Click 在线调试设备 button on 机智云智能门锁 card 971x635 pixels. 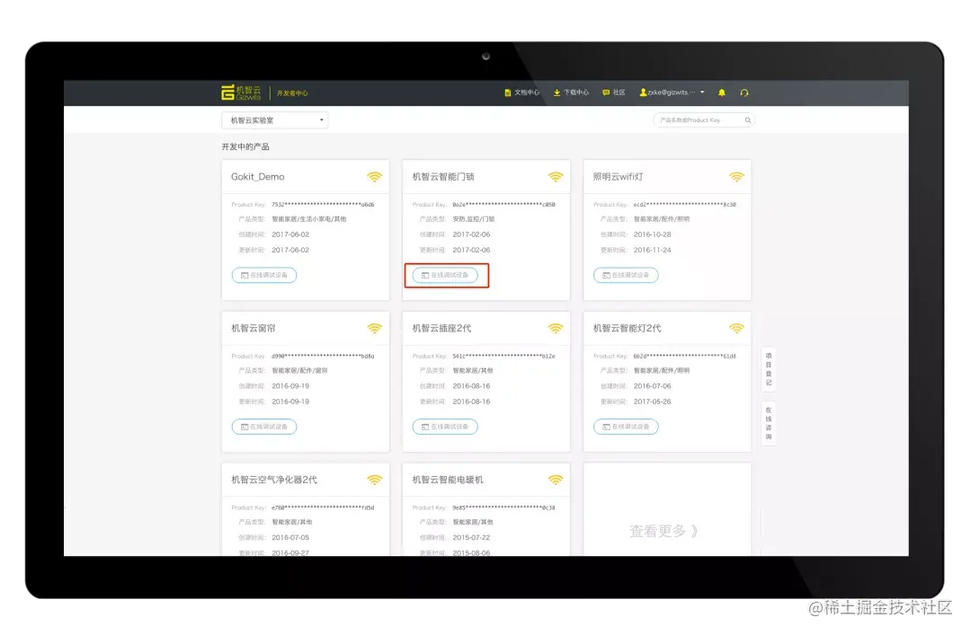pyautogui.click(x=445, y=275)
